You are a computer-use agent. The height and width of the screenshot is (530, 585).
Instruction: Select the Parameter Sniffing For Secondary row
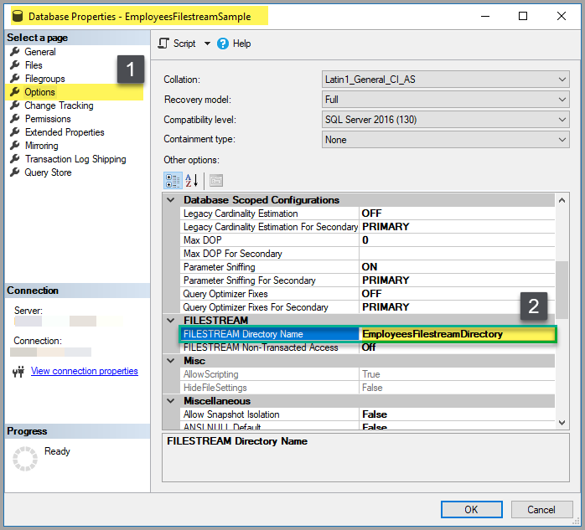tap(367, 280)
